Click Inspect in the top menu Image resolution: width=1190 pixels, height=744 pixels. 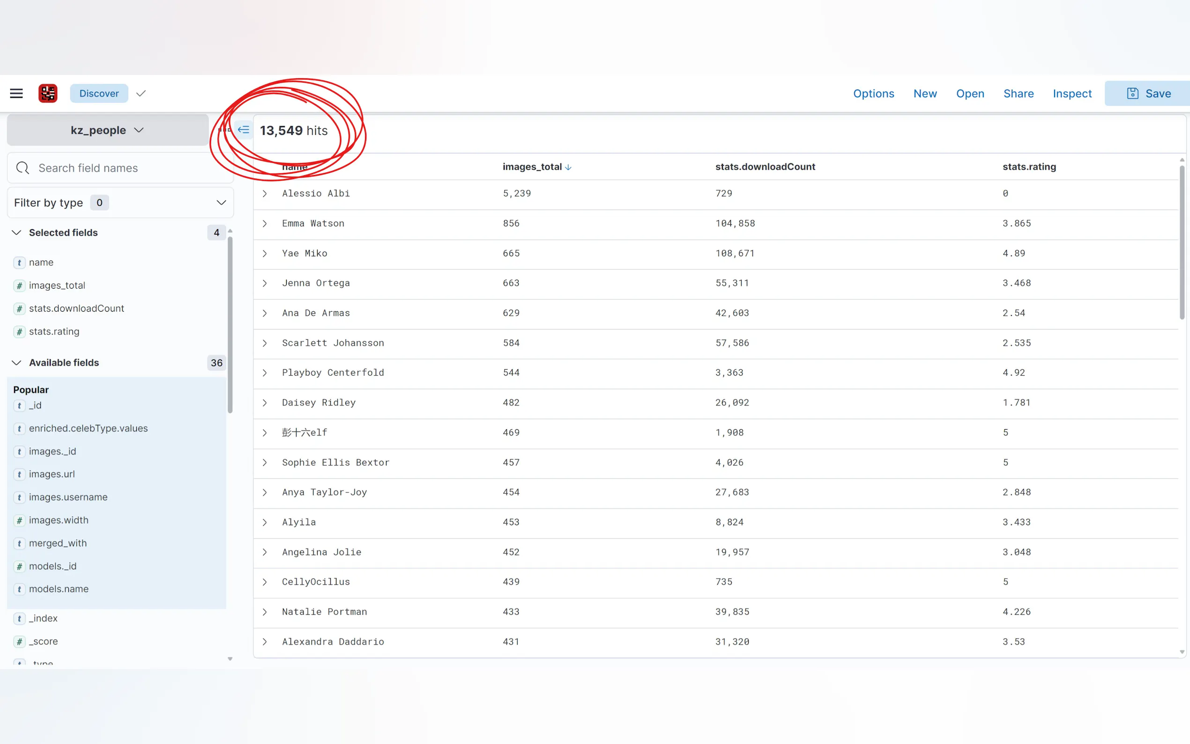(x=1071, y=94)
